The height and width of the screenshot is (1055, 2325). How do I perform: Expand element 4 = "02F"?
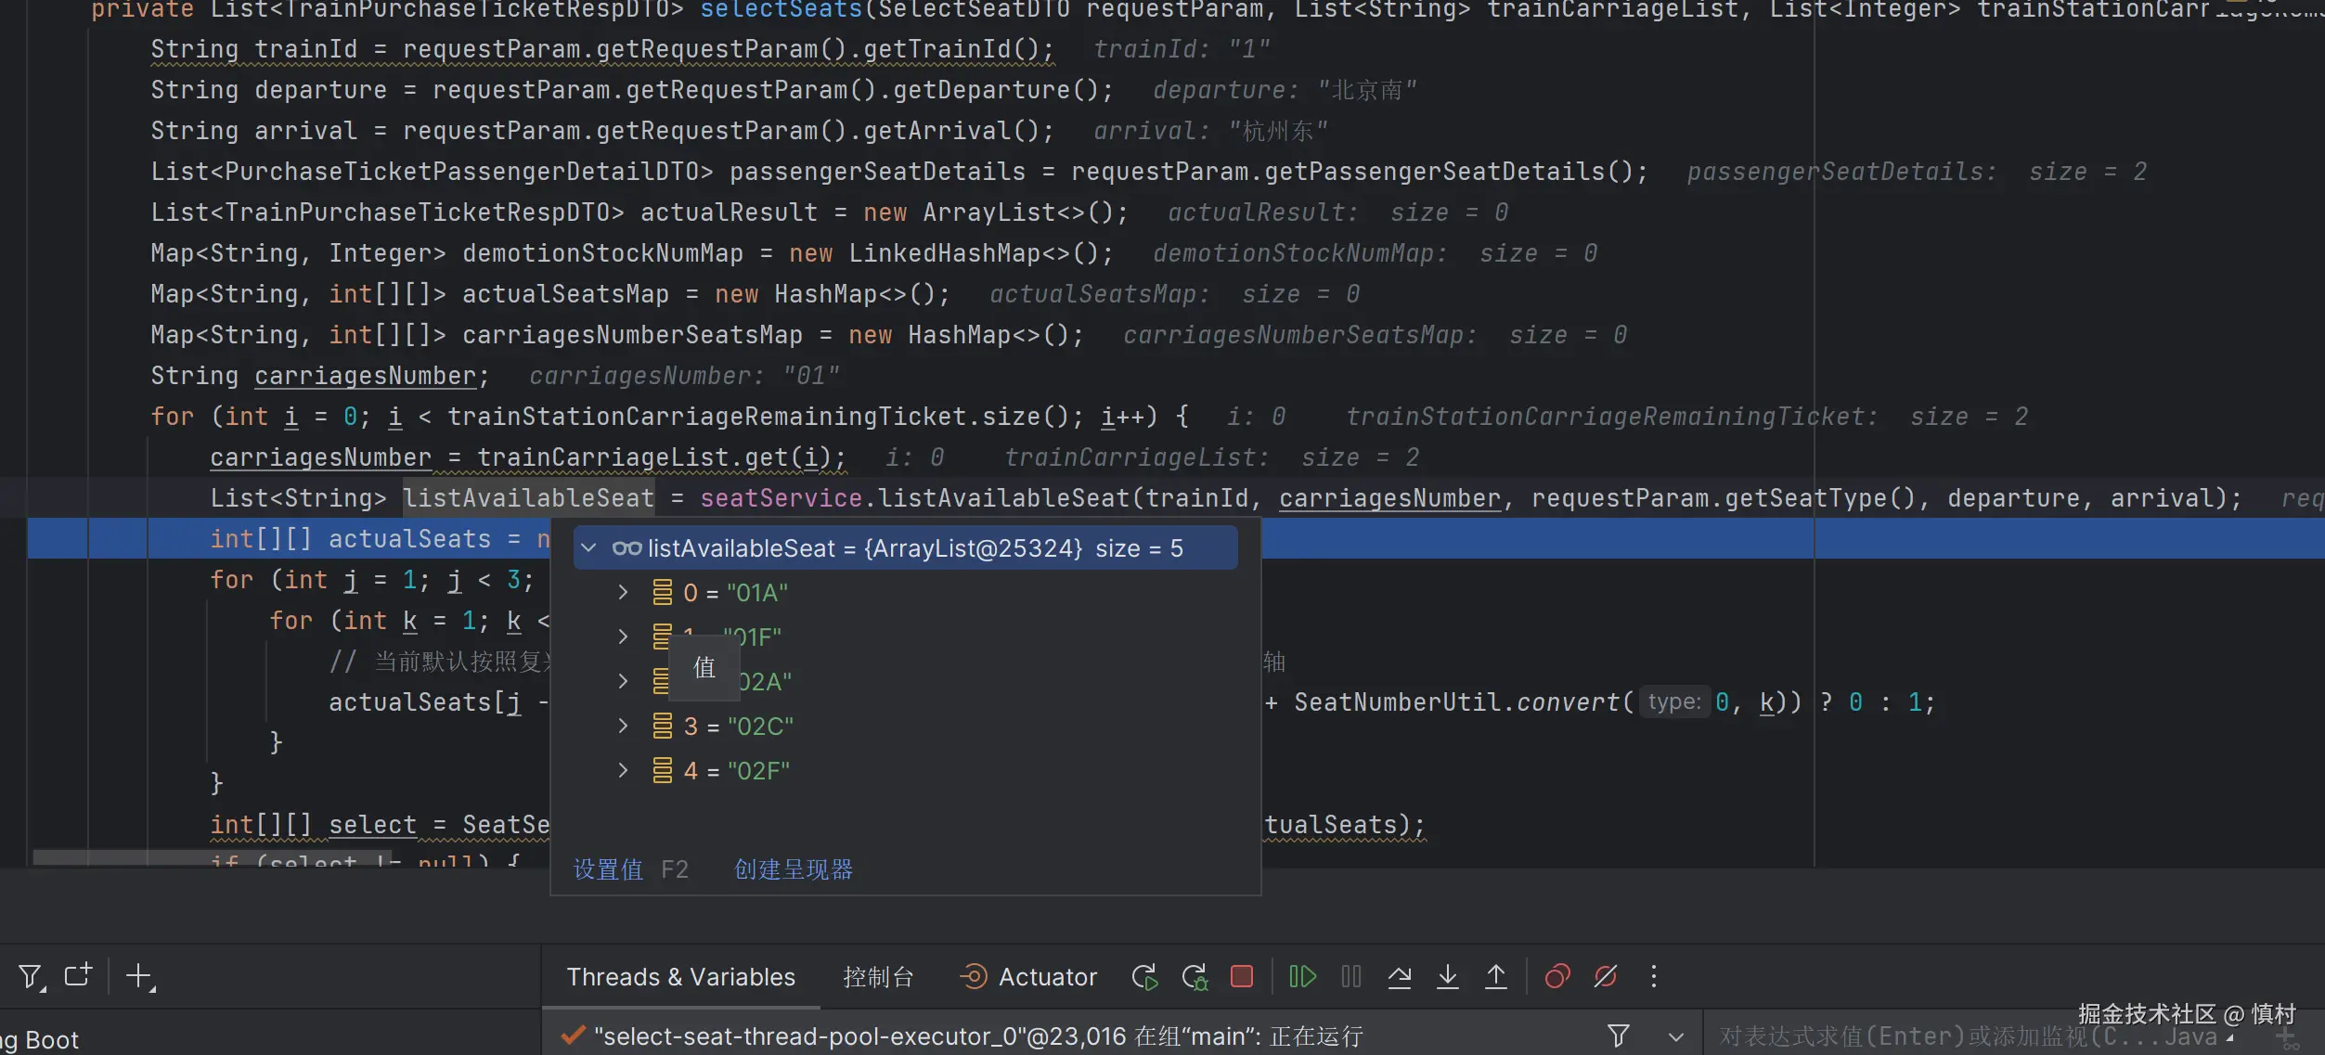[623, 770]
